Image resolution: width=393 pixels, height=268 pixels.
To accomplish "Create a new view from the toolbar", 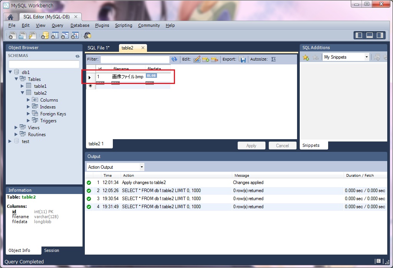I will [65, 35].
